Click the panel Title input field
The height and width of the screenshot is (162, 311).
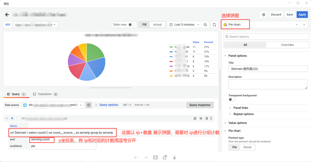268,69
